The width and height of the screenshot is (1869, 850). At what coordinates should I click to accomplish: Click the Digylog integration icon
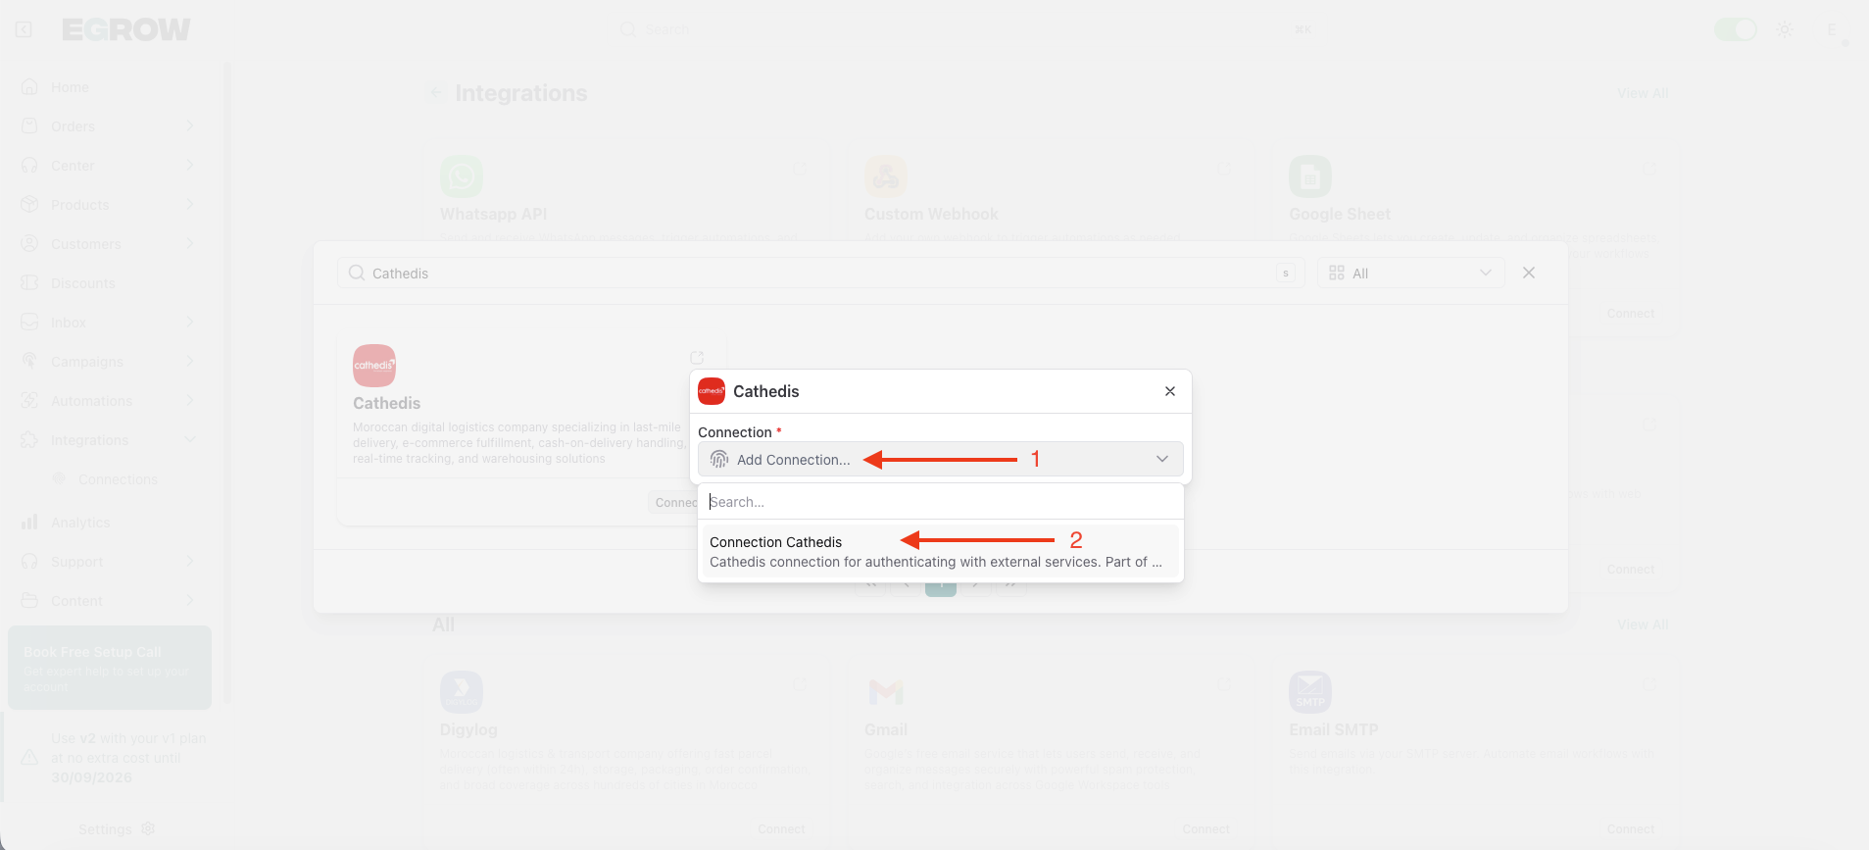pos(462,692)
